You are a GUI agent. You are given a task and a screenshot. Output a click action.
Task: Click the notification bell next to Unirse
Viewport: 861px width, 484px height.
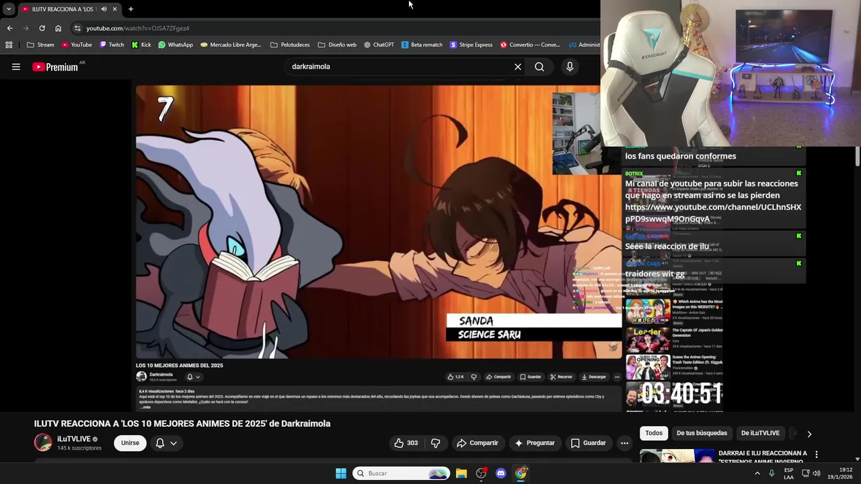tap(160, 443)
